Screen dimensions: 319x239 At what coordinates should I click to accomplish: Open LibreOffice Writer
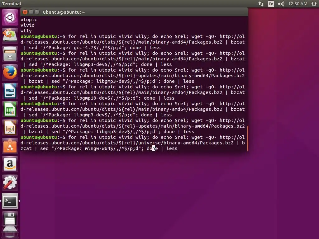click(10, 91)
